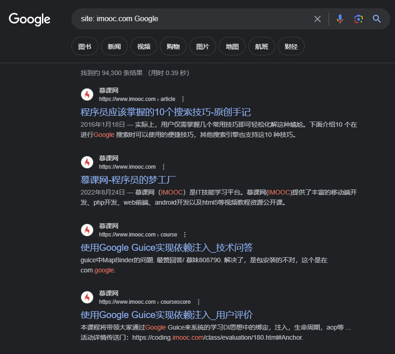Select the 地图 filter chip

232,47
